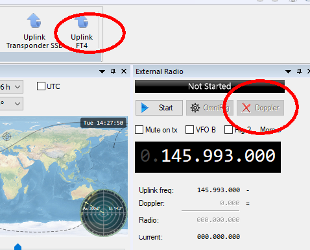
Task: Open the degree dropdown below hours
Action: click(11, 103)
